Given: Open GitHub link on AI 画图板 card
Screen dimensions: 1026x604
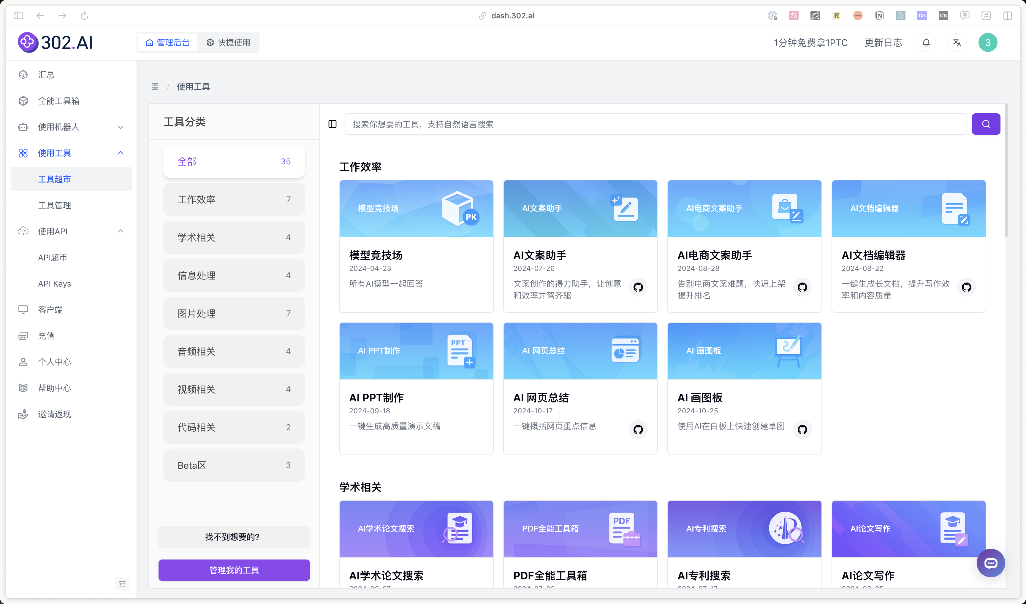Looking at the screenshot, I should [x=802, y=429].
